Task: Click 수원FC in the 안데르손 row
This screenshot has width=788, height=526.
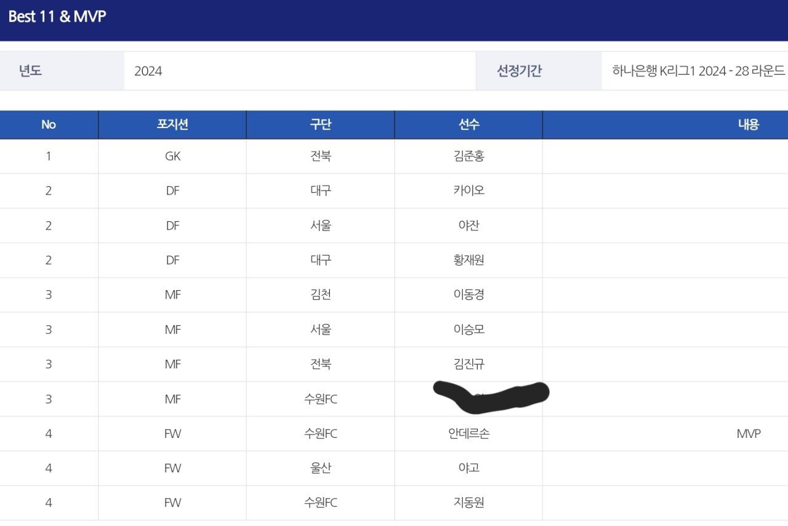Action: pyautogui.click(x=320, y=434)
